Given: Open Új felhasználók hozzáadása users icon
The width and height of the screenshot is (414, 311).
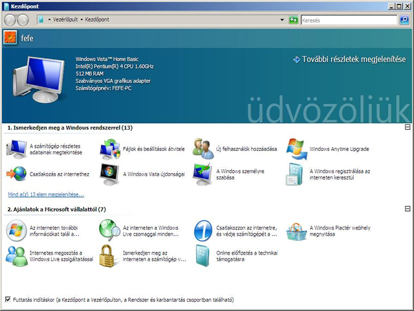Looking at the screenshot, I should click(202, 148).
